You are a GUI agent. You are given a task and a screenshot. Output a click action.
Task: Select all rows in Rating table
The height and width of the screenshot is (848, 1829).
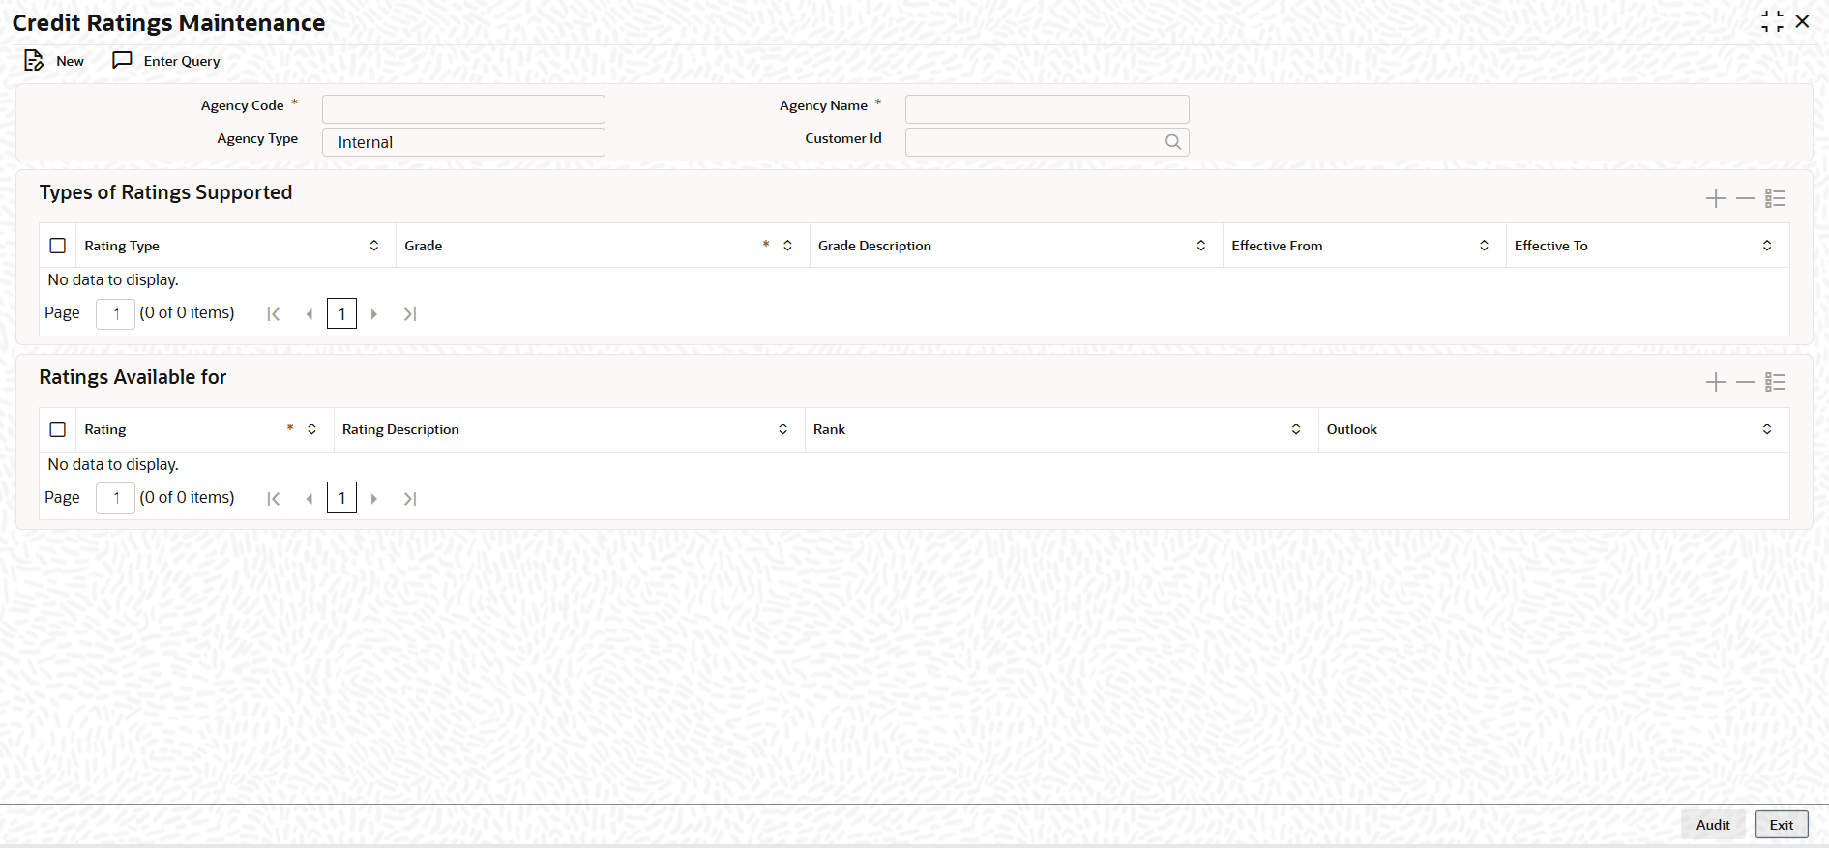(58, 429)
